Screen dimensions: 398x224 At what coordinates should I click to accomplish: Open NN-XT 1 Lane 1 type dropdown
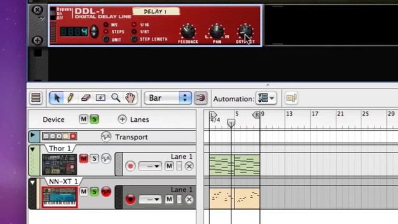(150, 199)
